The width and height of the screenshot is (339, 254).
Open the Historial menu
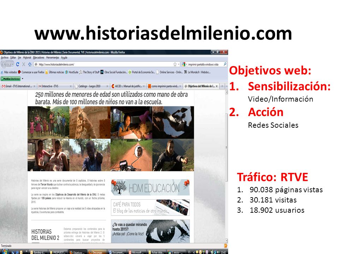(x=27, y=58)
